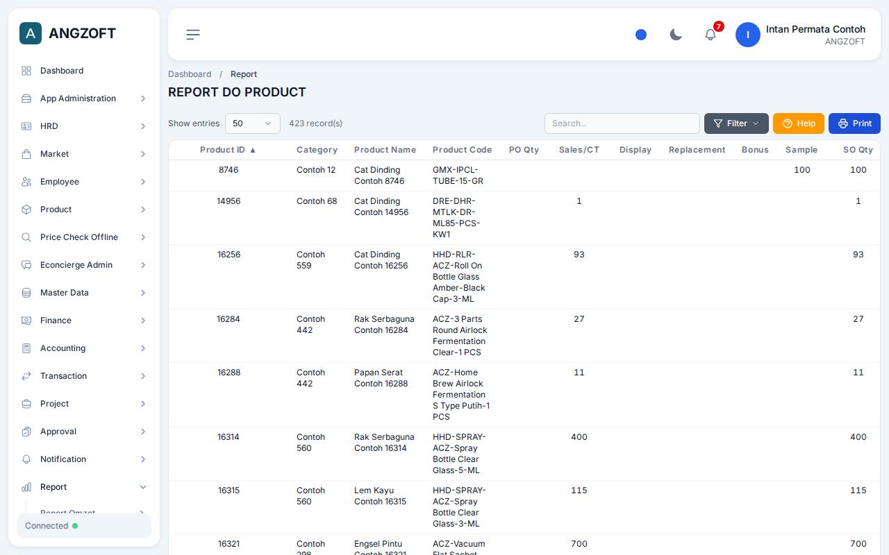Viewport: 889px width, 555px height.
Task: Click the Finance sidebar icon
Action: point(26,321)
